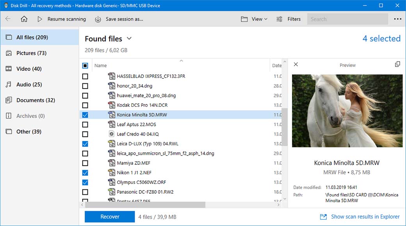Click the down arrow of vertical scrollbar
The width and height of the screenshot is (406, 226).
point(285,199)
